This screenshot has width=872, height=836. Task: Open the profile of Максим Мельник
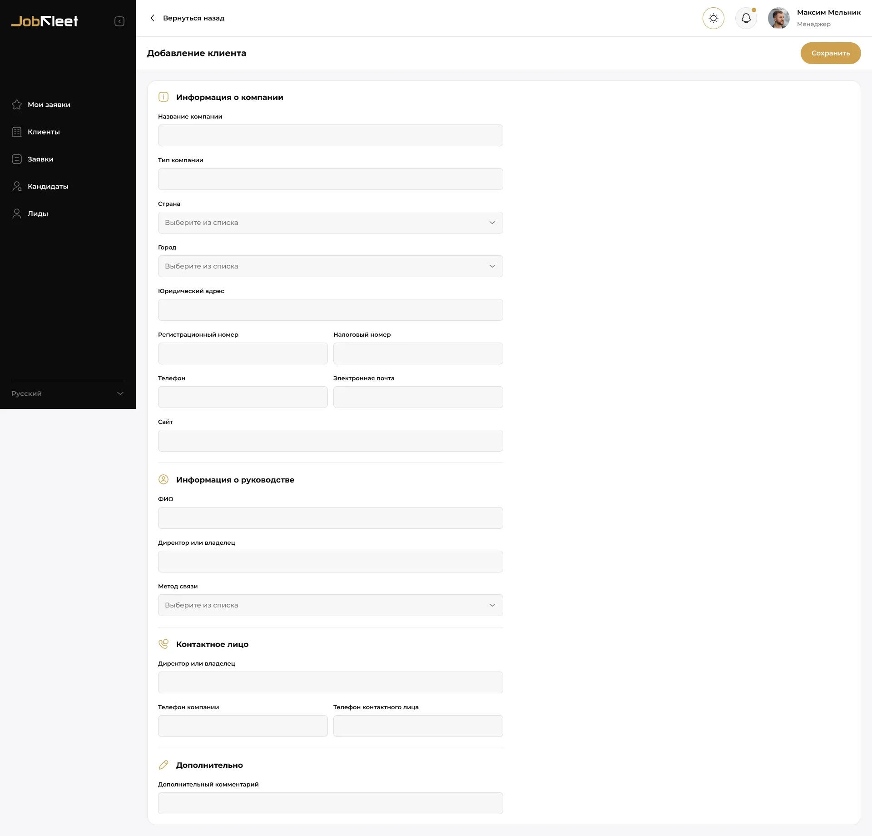coord(778,18)
